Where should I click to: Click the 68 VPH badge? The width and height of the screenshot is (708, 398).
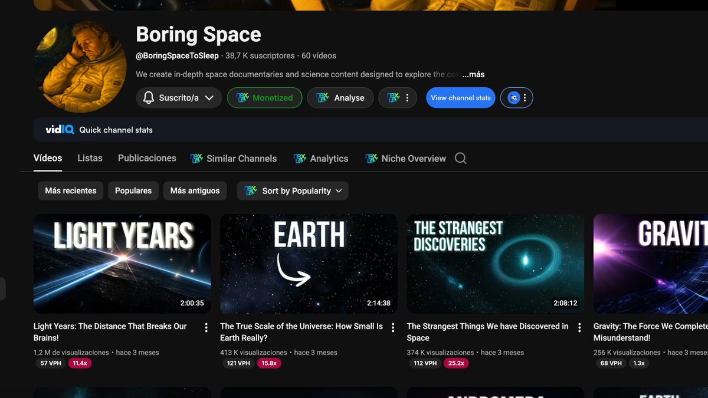click(x=611, y=363)
